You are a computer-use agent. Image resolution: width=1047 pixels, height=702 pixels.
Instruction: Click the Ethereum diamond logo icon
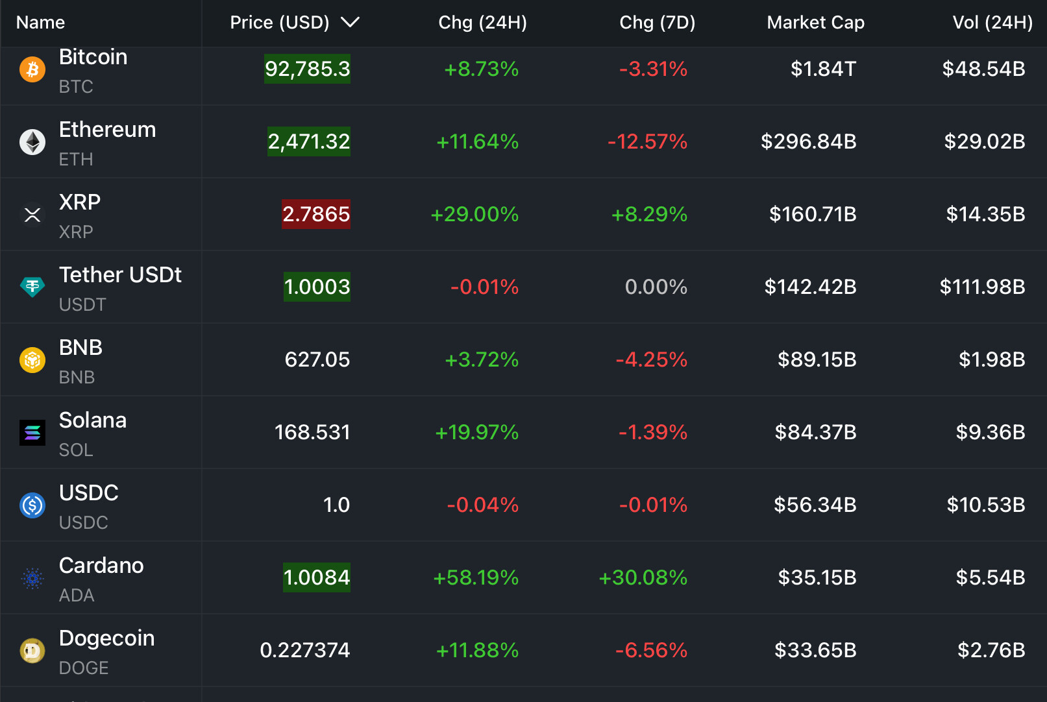click(x=32, y=142)
